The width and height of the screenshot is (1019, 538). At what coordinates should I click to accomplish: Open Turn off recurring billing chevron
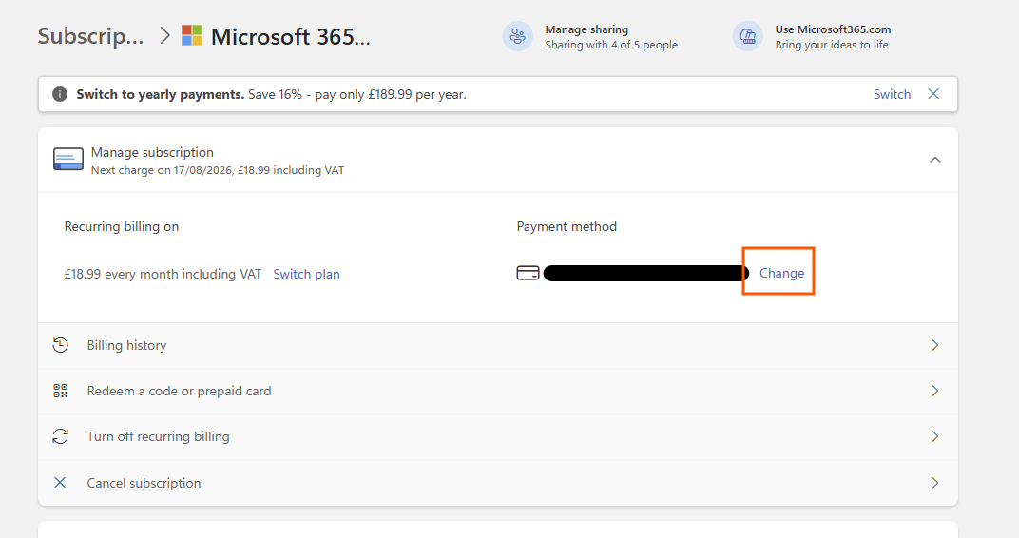[935, 436]
